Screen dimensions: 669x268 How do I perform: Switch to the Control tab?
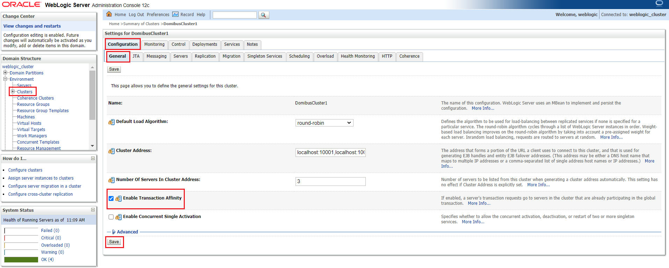[x=179, y=44]
